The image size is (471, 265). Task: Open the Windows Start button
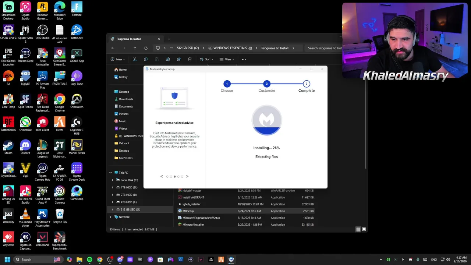click(7, 259)
